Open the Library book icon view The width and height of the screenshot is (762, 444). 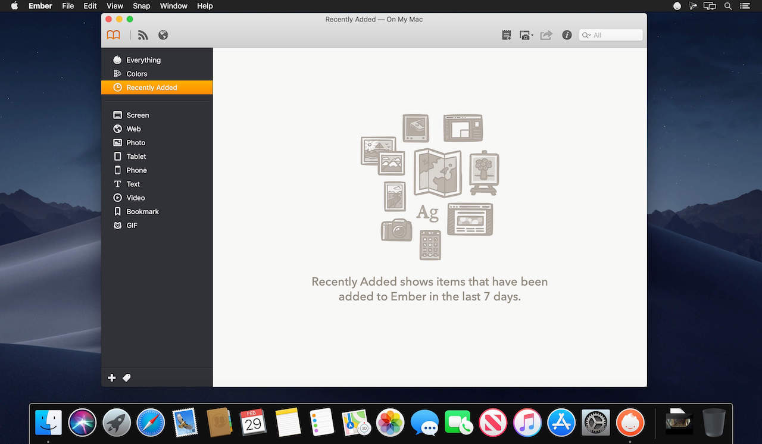(x=113, y=35)
